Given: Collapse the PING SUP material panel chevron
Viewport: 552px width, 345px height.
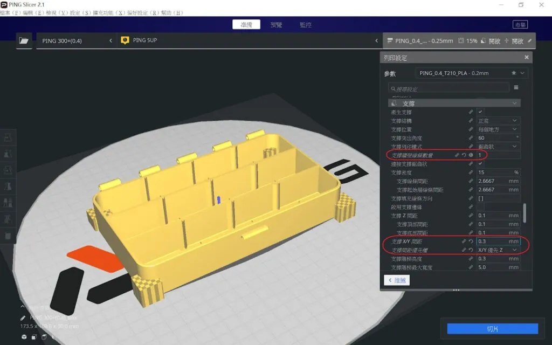Looking at the screenshot, I should pyautogui.click(x=376, y=40).
